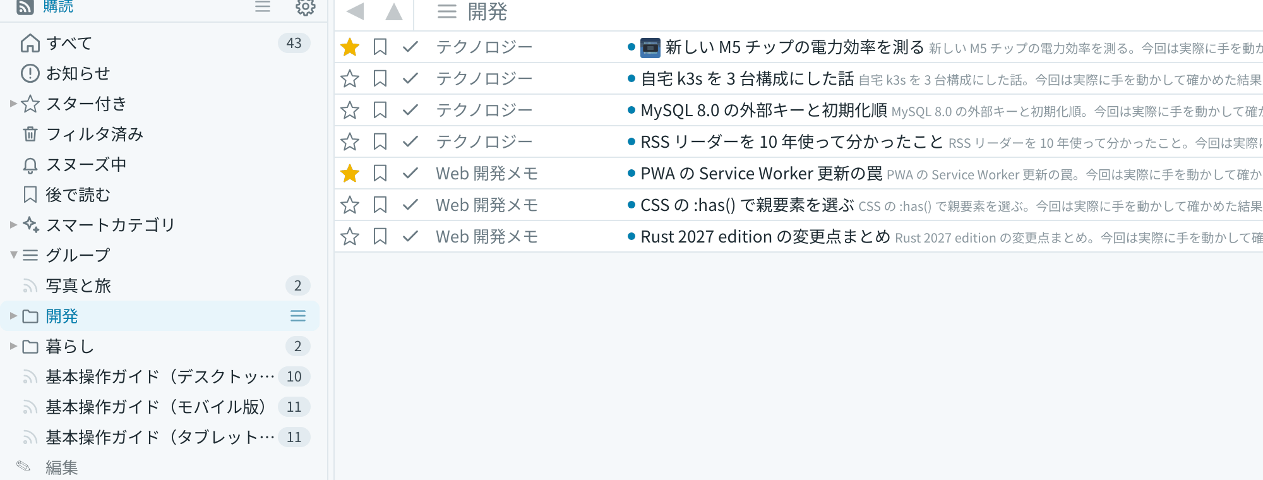Image resolution: width=1263 pixels, height=480 pixels.
Task: Bookmark the Rust 2027 edition article
Action: (x=380, y=236)
